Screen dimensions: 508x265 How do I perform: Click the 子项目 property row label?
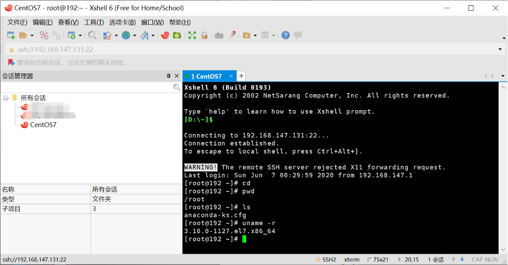click(x=11, y=209)
